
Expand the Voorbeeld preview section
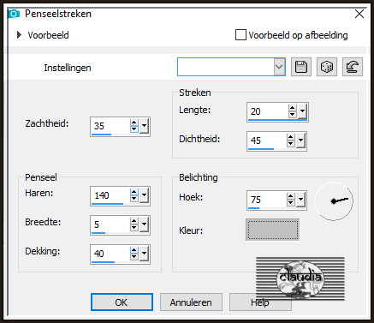[19, 35]
